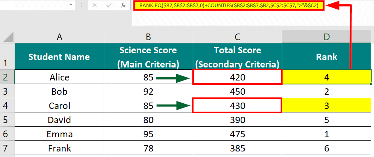Select the cell containing Alice
374x157 pixels.
59,77
